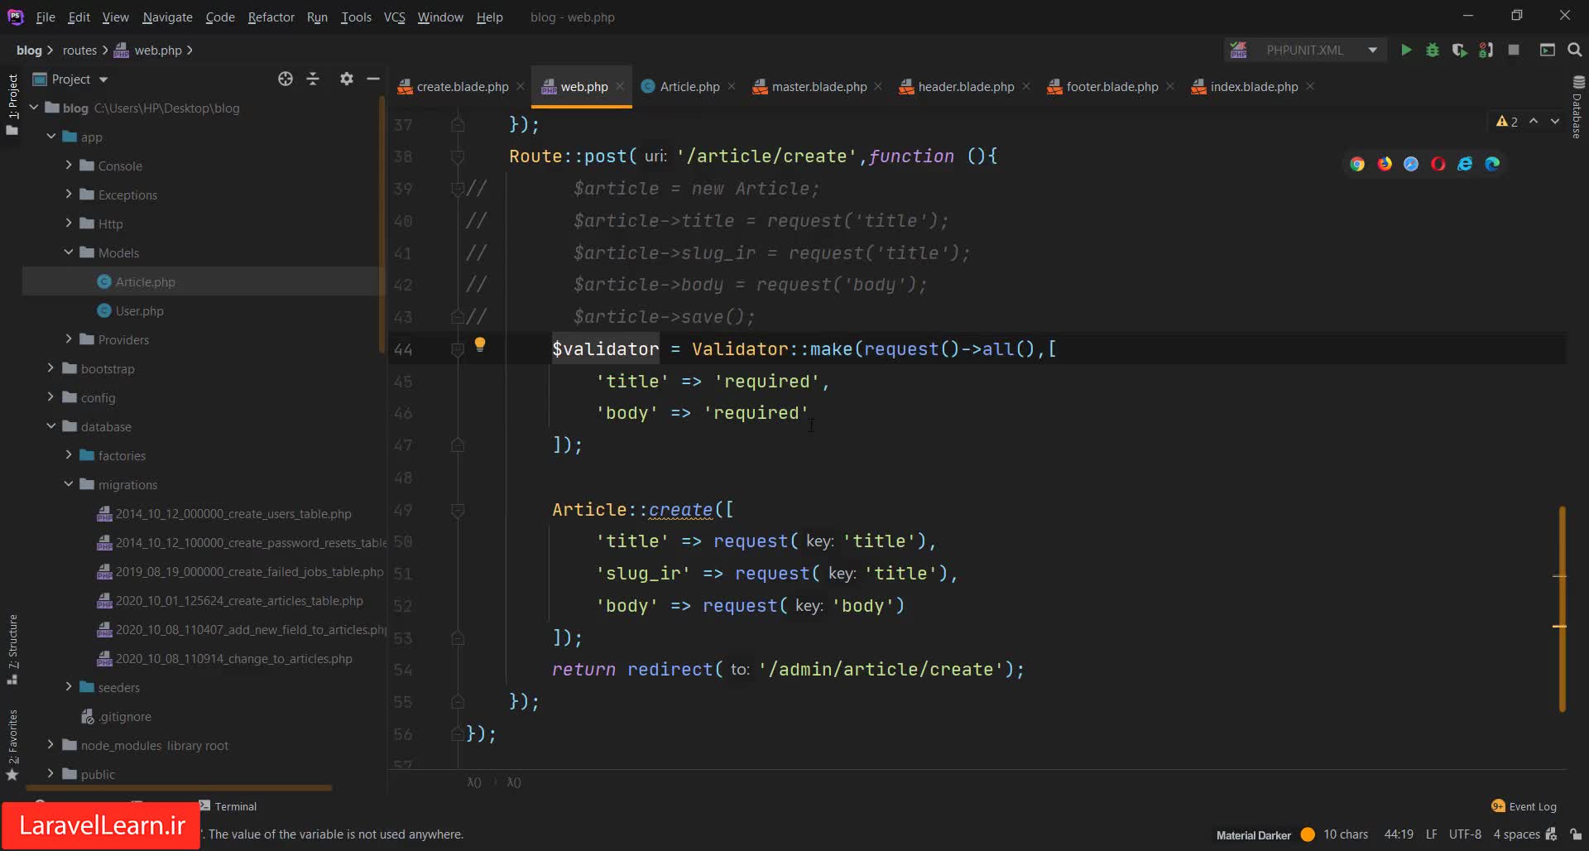The height and width of the screenshot is (851, 1589).
Task: Open the Refactor menu
Action: point(271,17)
